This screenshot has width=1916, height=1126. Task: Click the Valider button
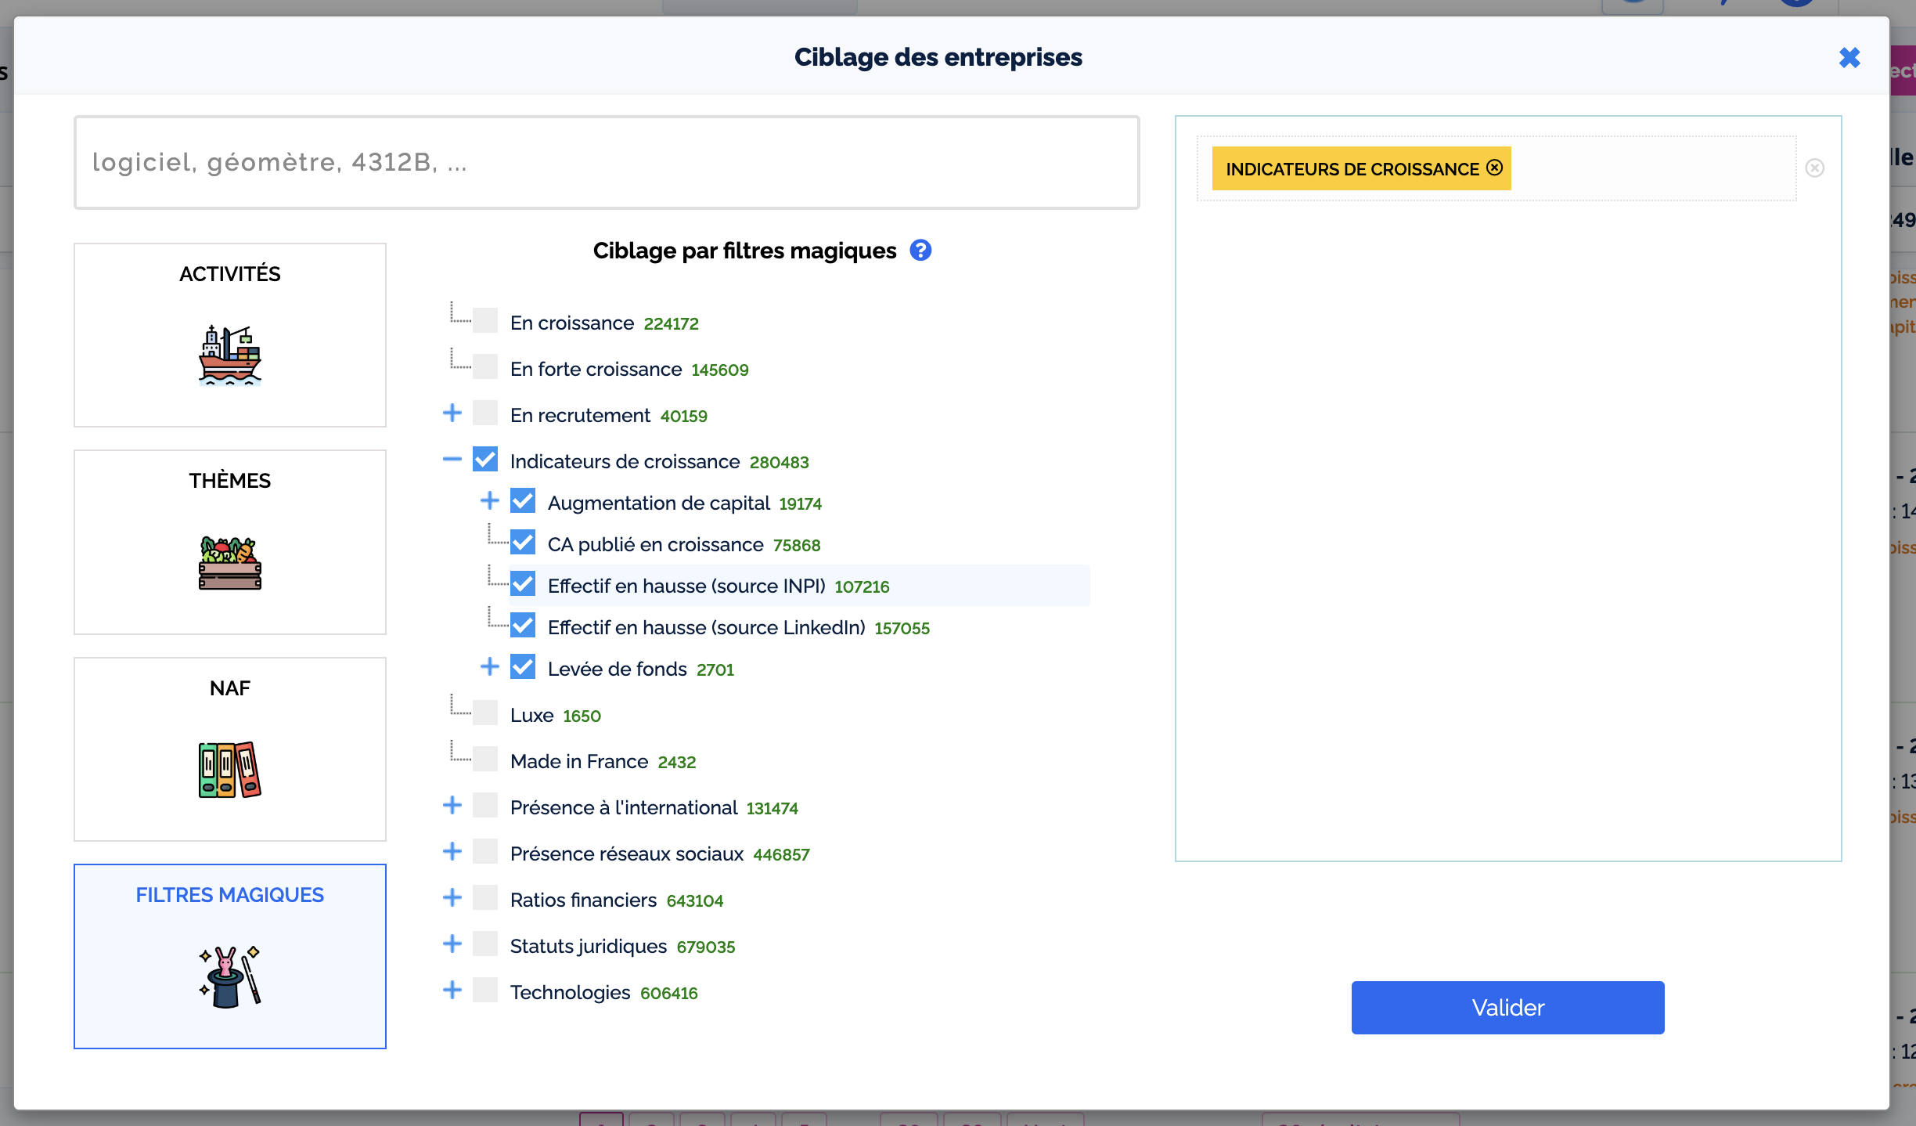(1507, 1007)
